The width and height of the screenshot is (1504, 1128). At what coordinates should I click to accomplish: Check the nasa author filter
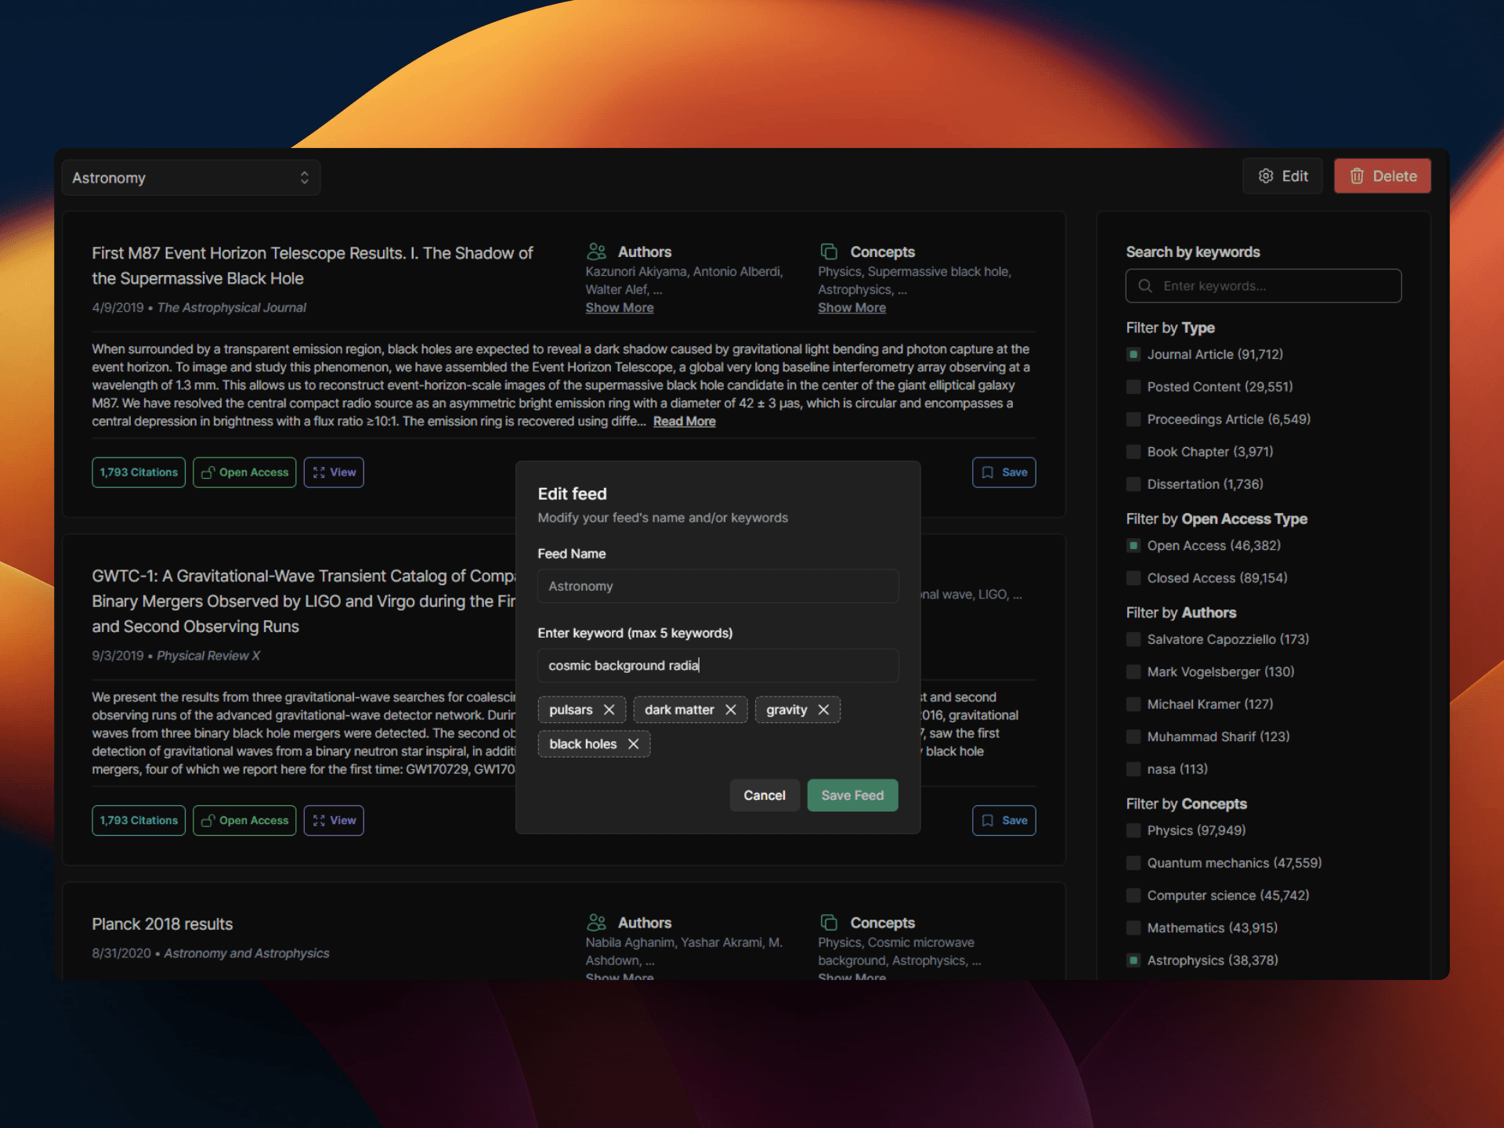tap(1133, 769)
